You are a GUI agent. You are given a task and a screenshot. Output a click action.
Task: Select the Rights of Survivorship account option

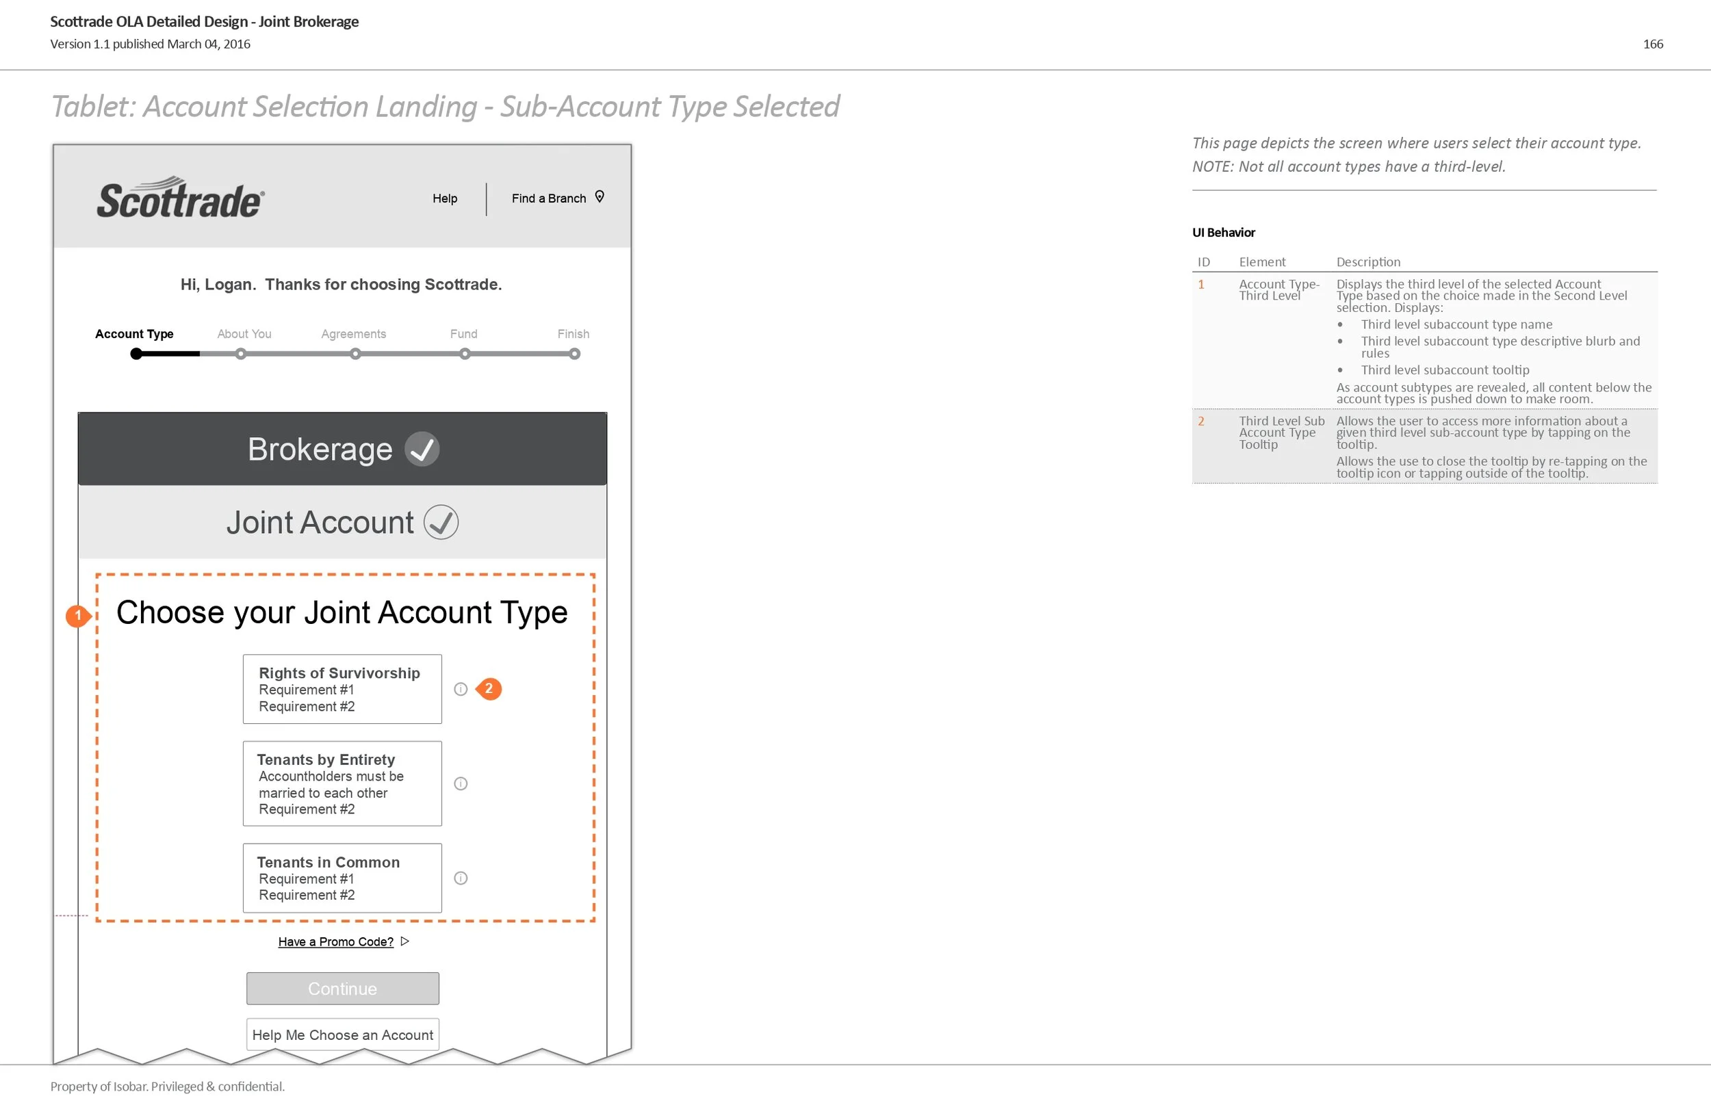click(x=342, y=689)
